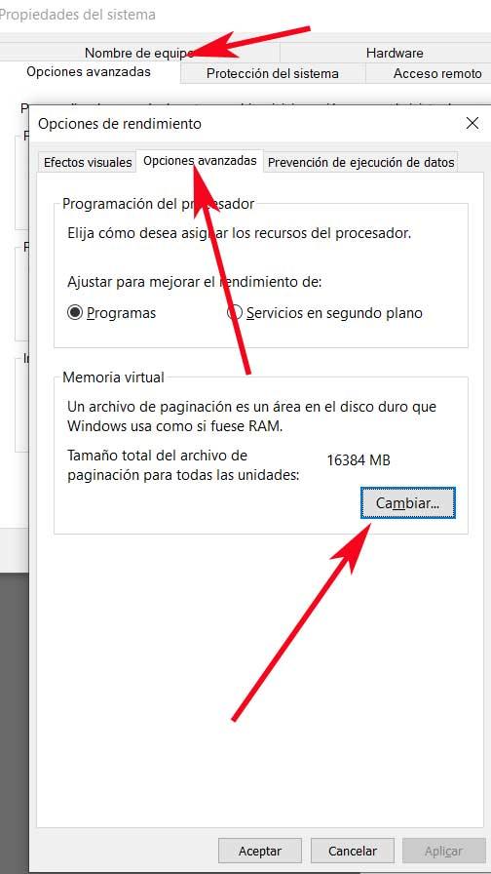Select Opciones avanzadas tab in Propiedades del sistema
491x874 pixels.
pyautogui.click(x=89, y=72)
